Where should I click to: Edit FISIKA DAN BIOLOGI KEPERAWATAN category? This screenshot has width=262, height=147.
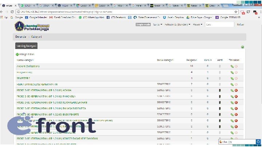point(232,84)
